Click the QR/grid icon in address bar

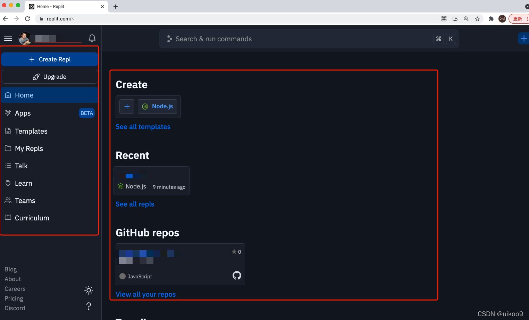point(444,19)
